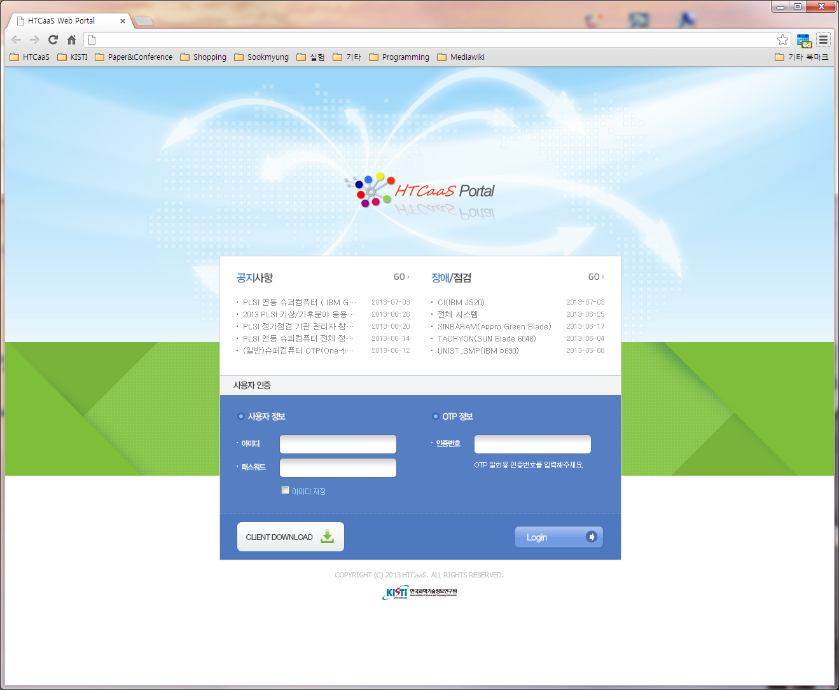Open notice PLSI 정기점검 기관 관리자 참…
The width and height of the screenshot is (839, 690).
tap(298, 326)
